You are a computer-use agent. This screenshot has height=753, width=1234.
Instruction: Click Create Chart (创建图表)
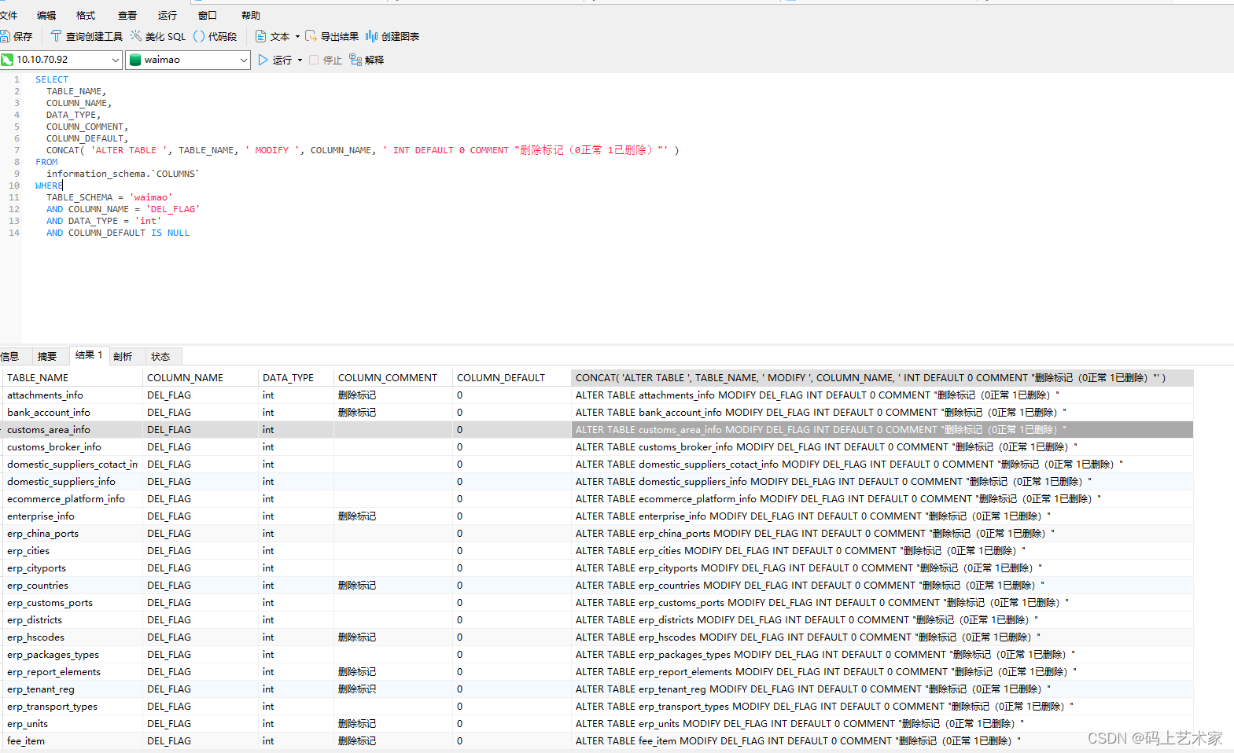(392, 36)
